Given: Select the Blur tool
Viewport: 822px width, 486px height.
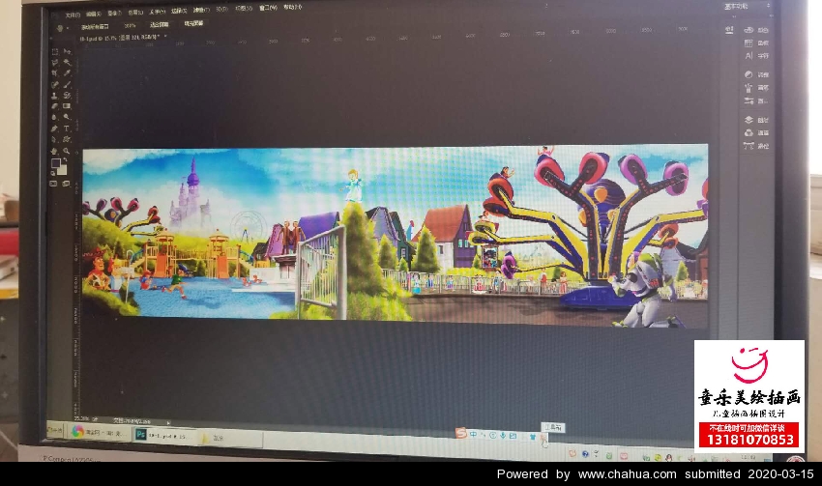Looking at the screenshot, I should 54,118.
